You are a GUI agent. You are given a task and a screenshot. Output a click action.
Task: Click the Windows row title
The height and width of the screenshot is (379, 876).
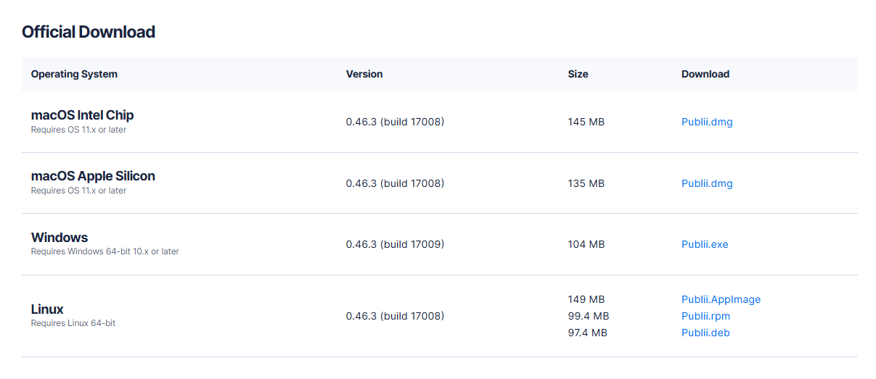[x=60, y=238]
